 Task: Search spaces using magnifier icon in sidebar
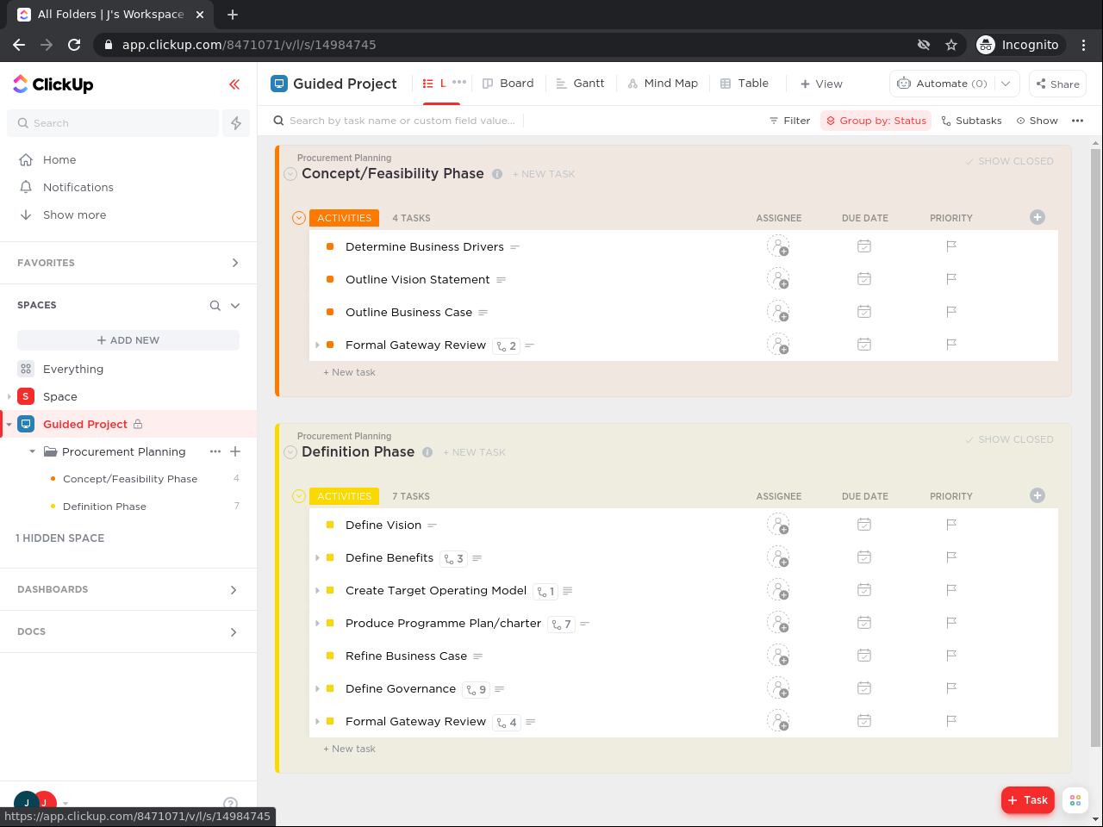(215, 306)
